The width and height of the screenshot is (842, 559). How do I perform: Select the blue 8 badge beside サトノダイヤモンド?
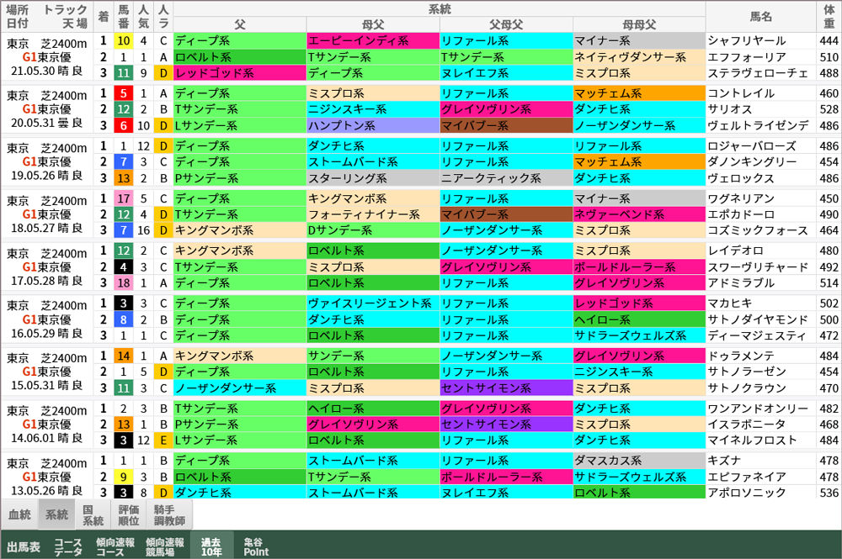click(x=123, y=319)
